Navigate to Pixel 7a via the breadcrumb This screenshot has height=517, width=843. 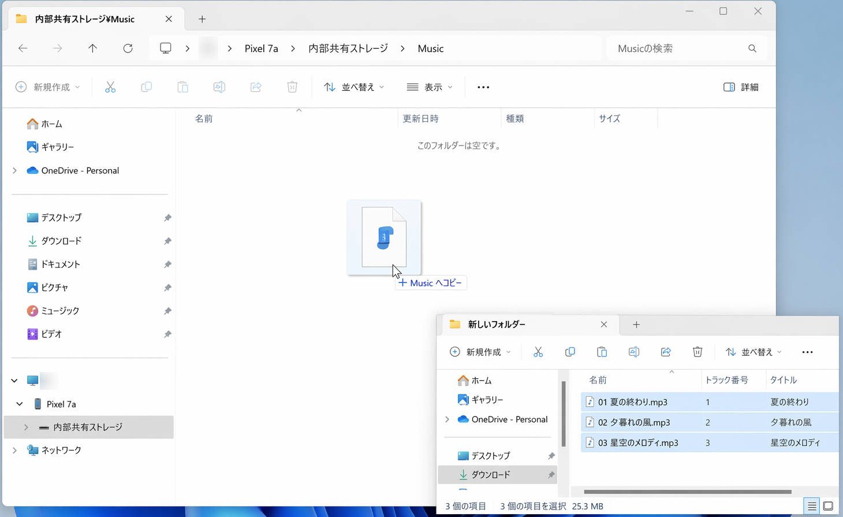[x=262, y=49]
